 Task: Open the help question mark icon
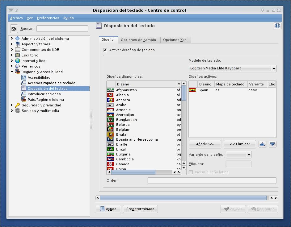(x=277, y=26)
